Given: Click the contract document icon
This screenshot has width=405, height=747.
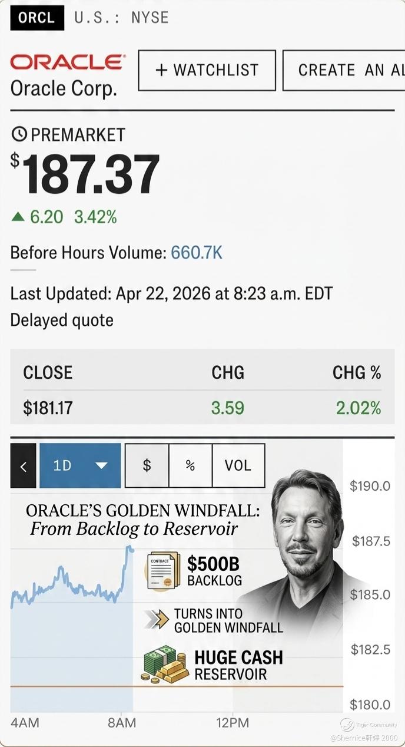Looking at the screenshot, I should (x=162, y=571).
